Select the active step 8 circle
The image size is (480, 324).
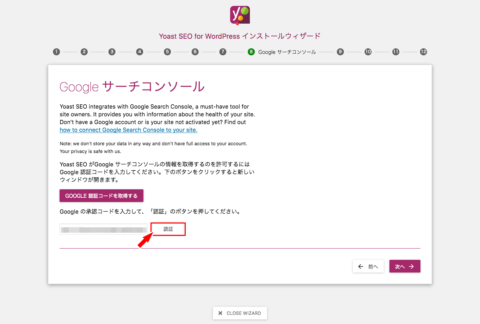pos(251,52)
